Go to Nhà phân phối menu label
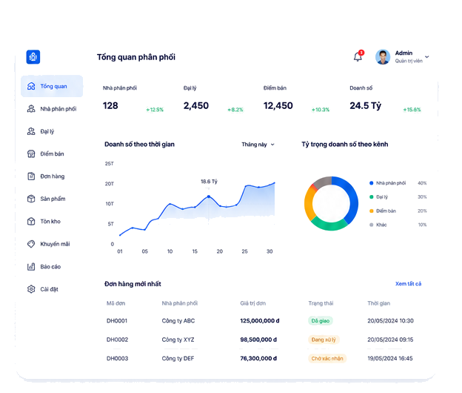 (x=58, y=109)
